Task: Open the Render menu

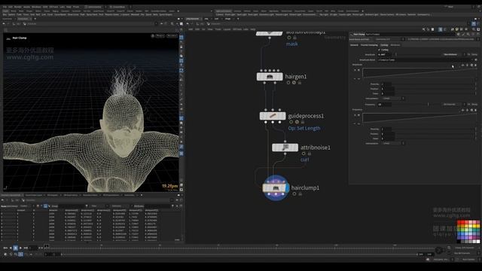Action: point(18,7)
